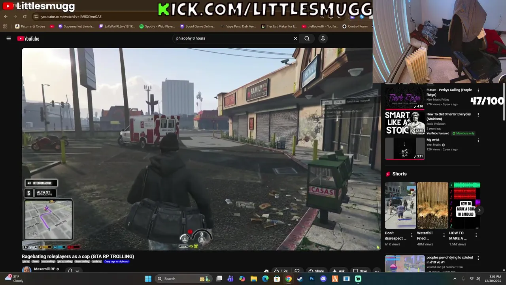
Task: View site information icon beside URL
Action: point(36,17)
